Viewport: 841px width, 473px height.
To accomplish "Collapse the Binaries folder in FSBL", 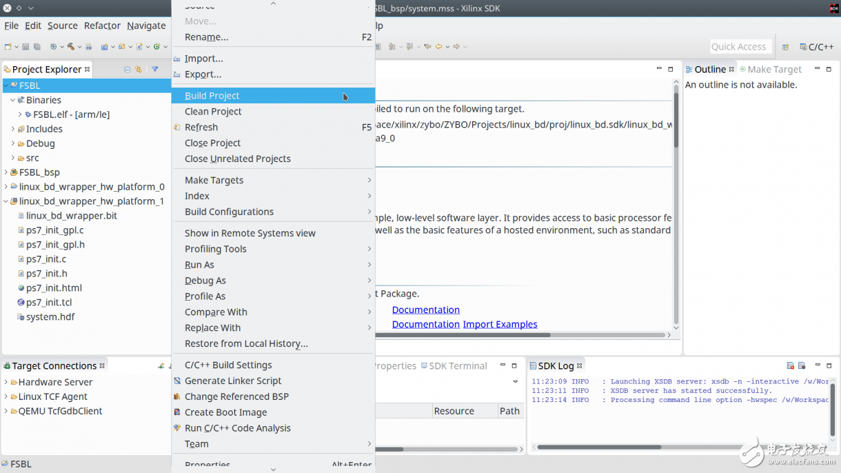I will (13, 100).
